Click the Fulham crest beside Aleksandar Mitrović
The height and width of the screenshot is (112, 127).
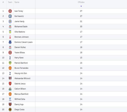pos(10,78)
